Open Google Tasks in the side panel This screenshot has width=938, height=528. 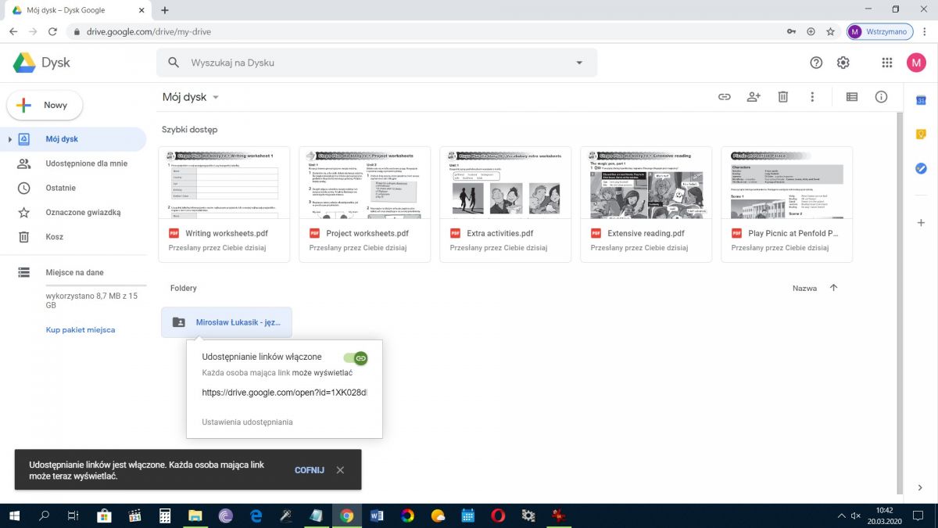pyautogui.click(x=921, y=168)
